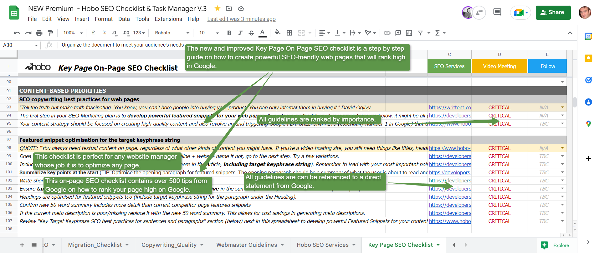
Task: Open the Google account avatar
Action: pyautogui.click(x=585, y=12)
